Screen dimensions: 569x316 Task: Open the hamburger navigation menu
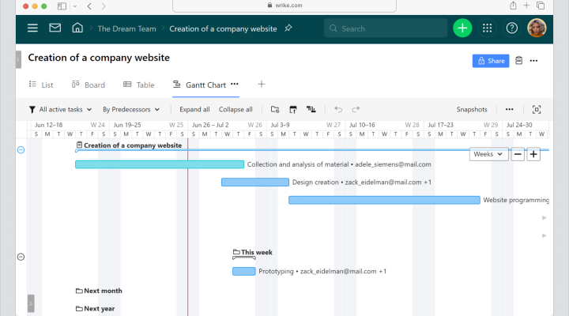32,28
